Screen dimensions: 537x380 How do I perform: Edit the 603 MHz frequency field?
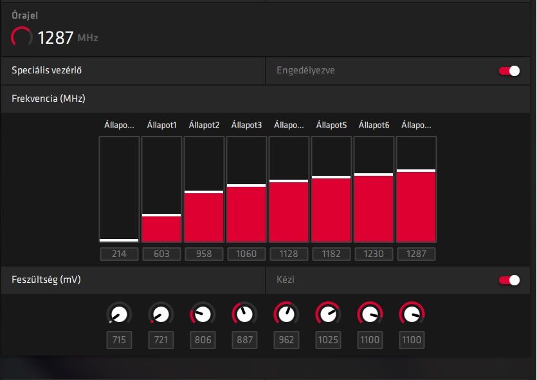click(x=161, y=254)
